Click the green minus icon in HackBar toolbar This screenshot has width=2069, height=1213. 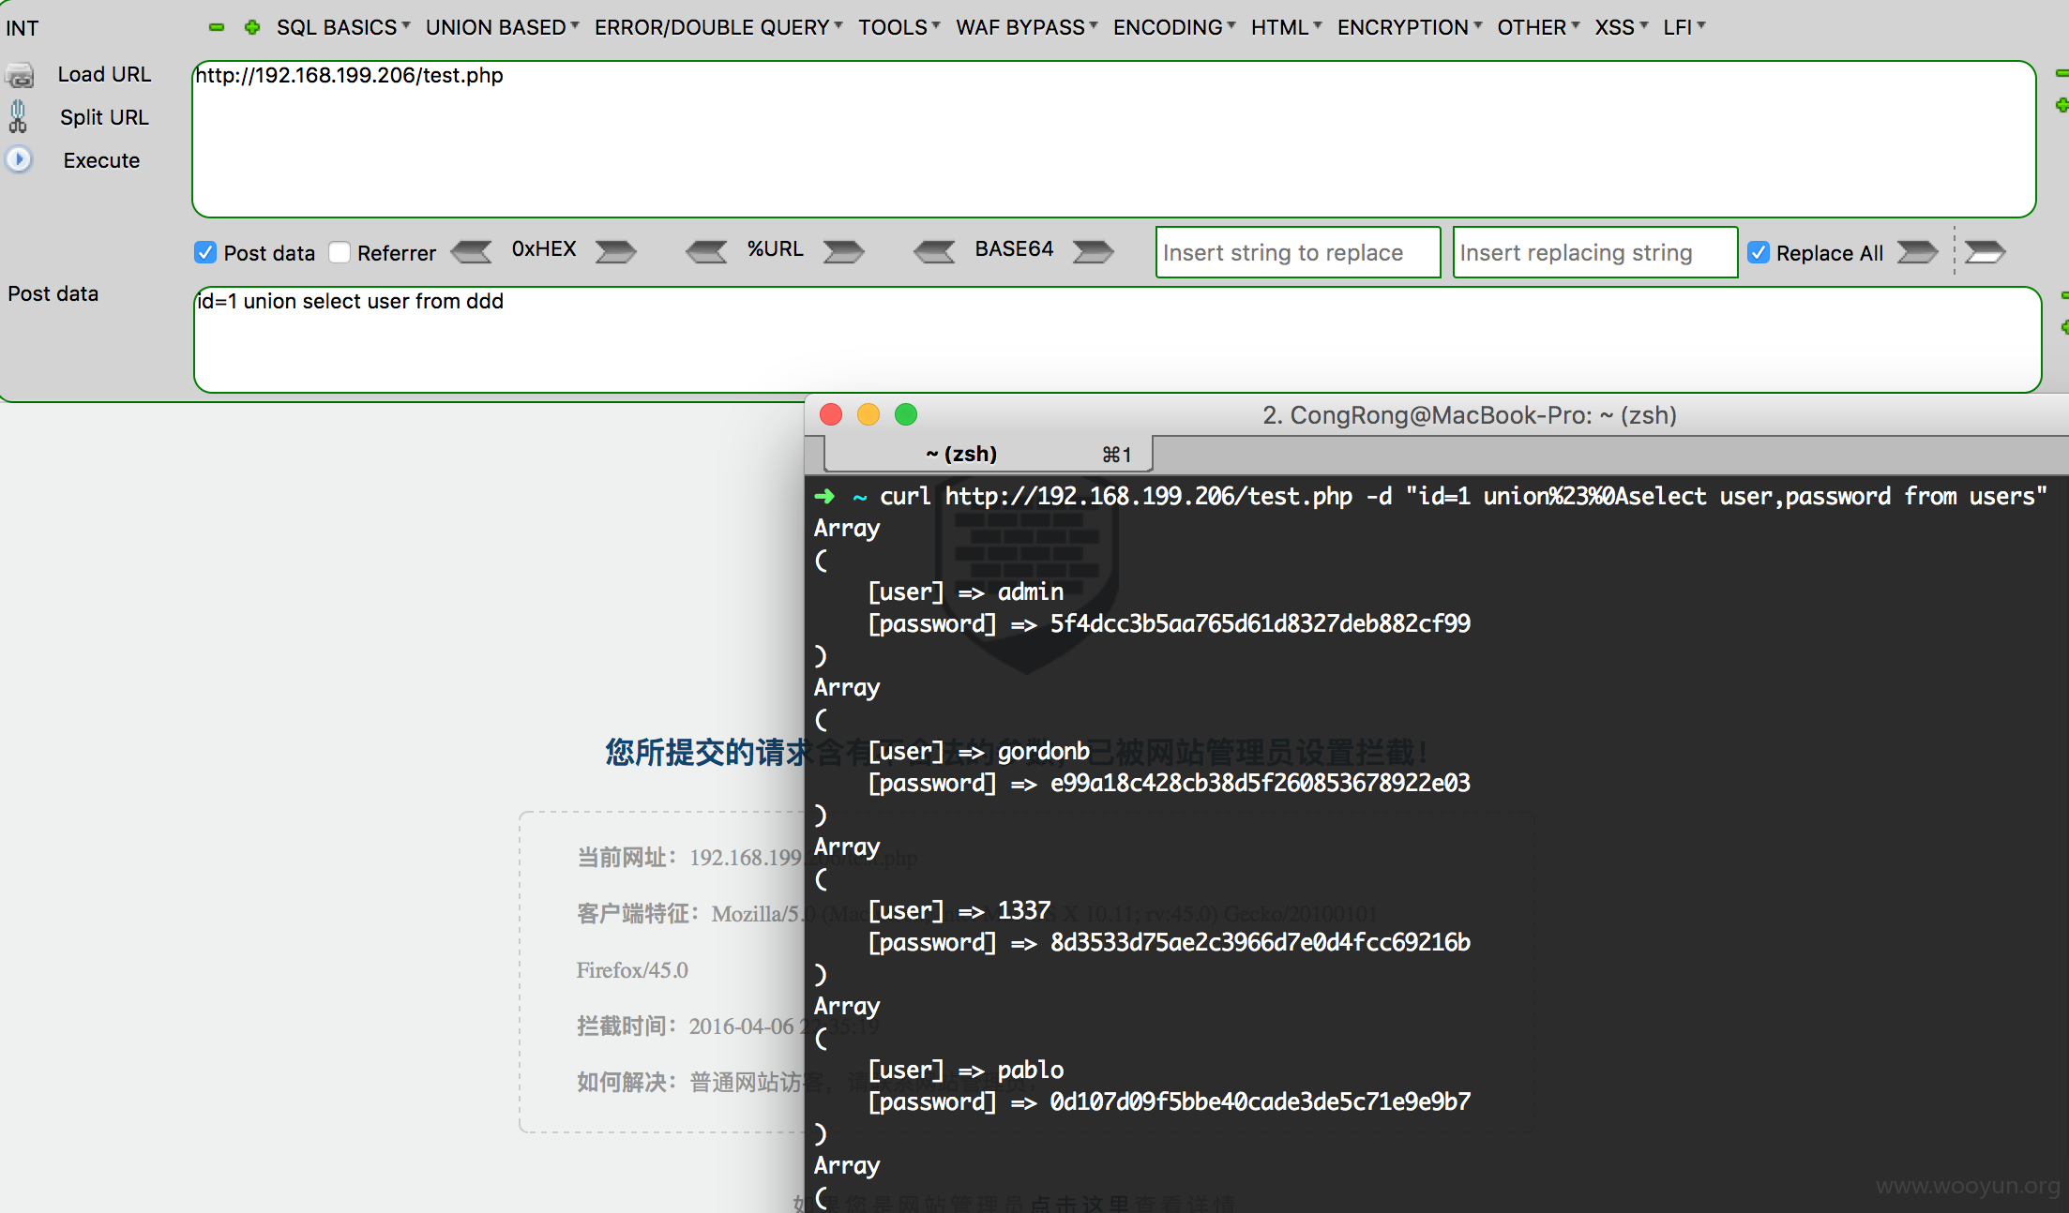click(x=217, y=27)
